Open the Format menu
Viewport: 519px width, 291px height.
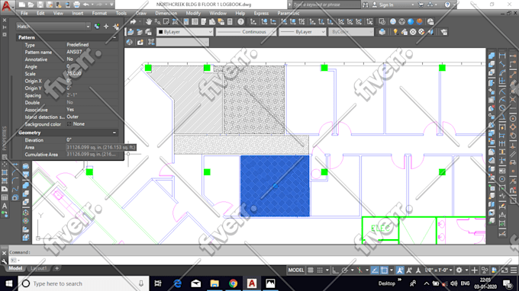[99, 13]
